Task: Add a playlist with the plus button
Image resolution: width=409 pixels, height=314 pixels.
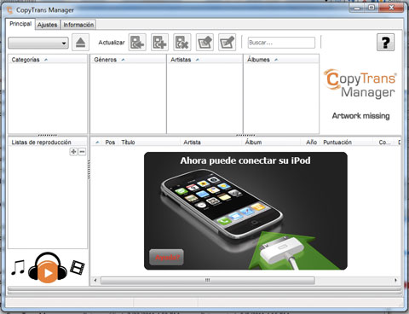Action: tap(73, 152)
